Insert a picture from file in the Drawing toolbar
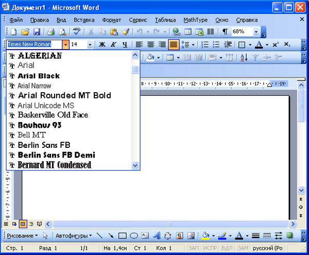Image resolution: width=309 pixels, height=255 pixels. 191,235
